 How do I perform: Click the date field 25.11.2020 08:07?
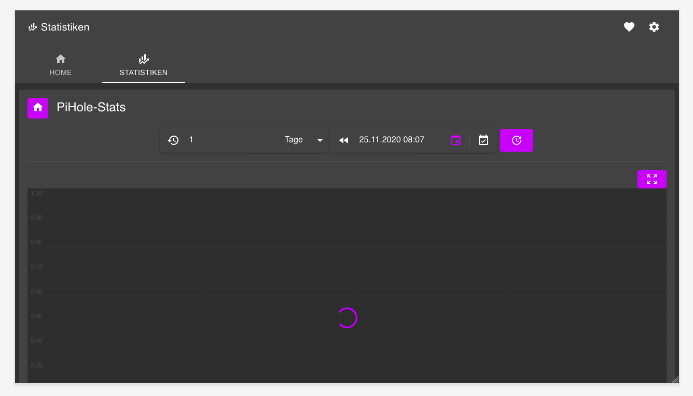[x=392, y=140]
